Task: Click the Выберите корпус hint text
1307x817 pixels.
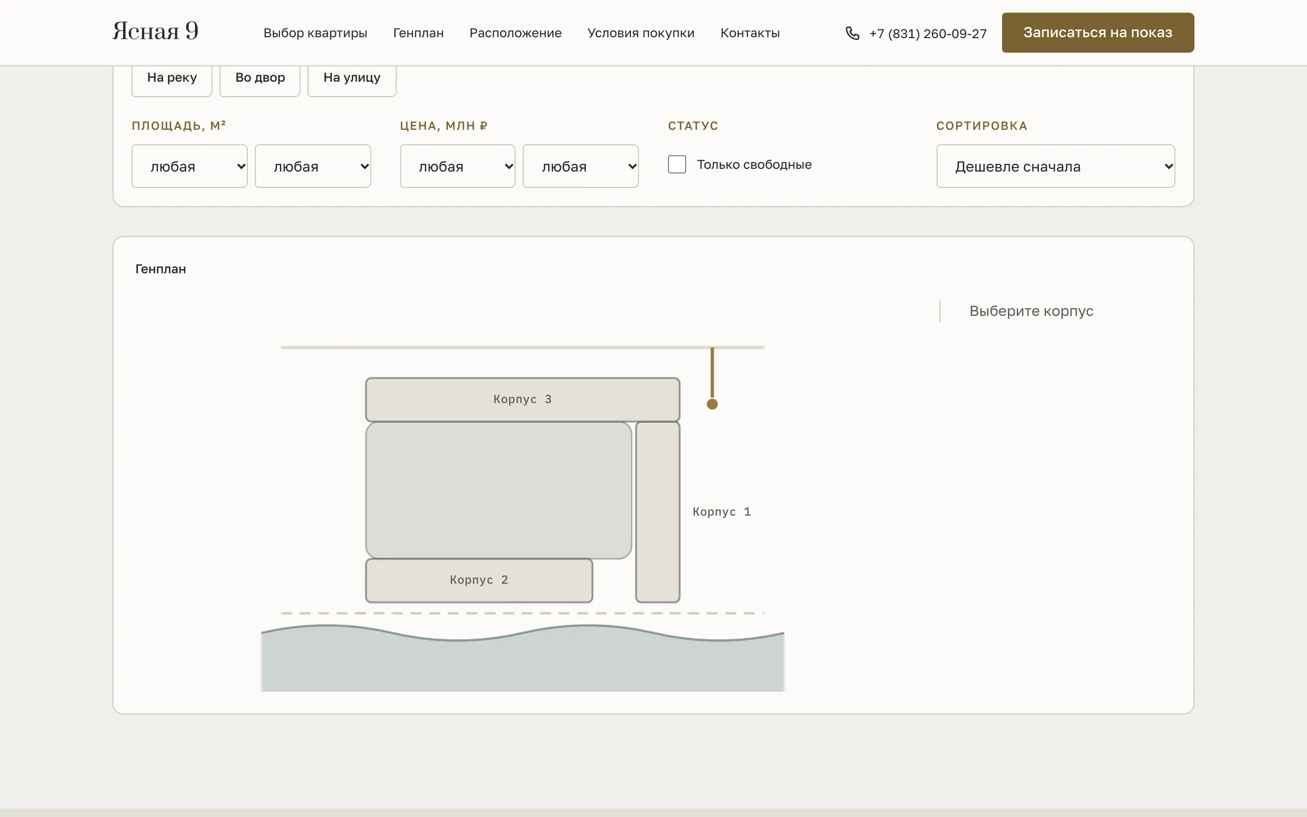Action: click(x=1031, y=311)
